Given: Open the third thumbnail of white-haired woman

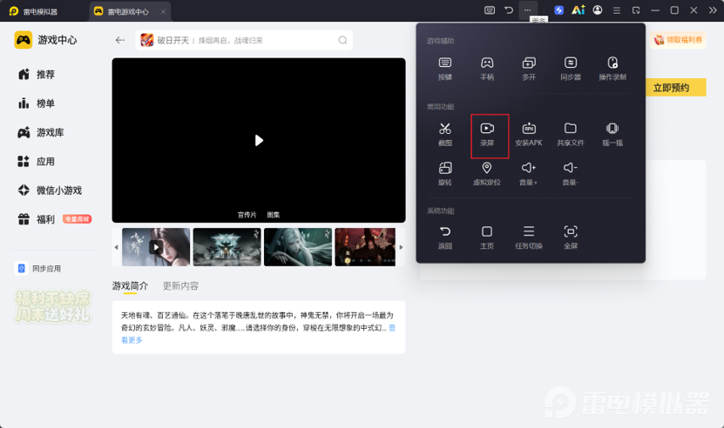Looking at the screenshot, I should pyautogui.click(x=298, y=247).
